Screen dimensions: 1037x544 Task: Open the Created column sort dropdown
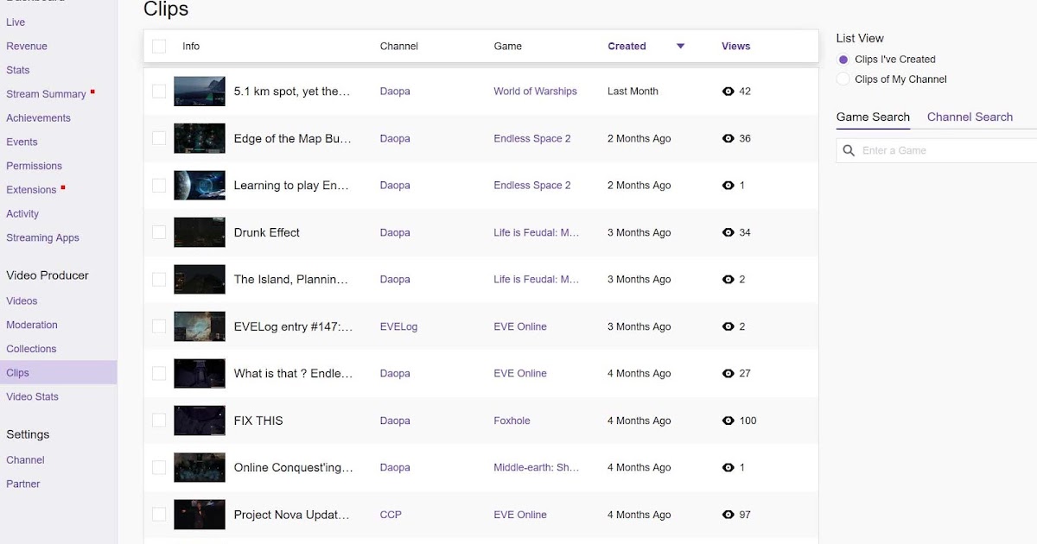680,46
